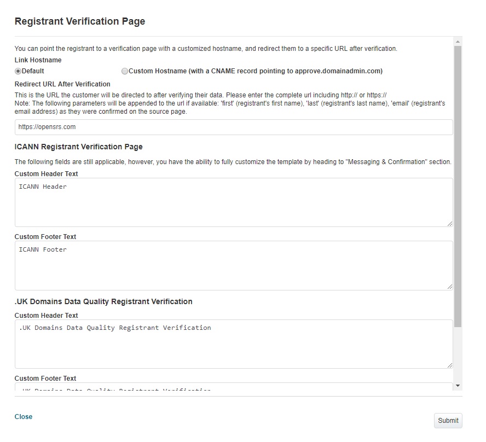
Task: Click the Redirect URL input field
Action: point(234,127)
